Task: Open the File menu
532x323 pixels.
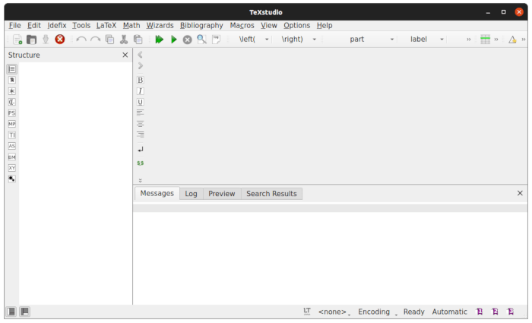Action: pos(14,25)
